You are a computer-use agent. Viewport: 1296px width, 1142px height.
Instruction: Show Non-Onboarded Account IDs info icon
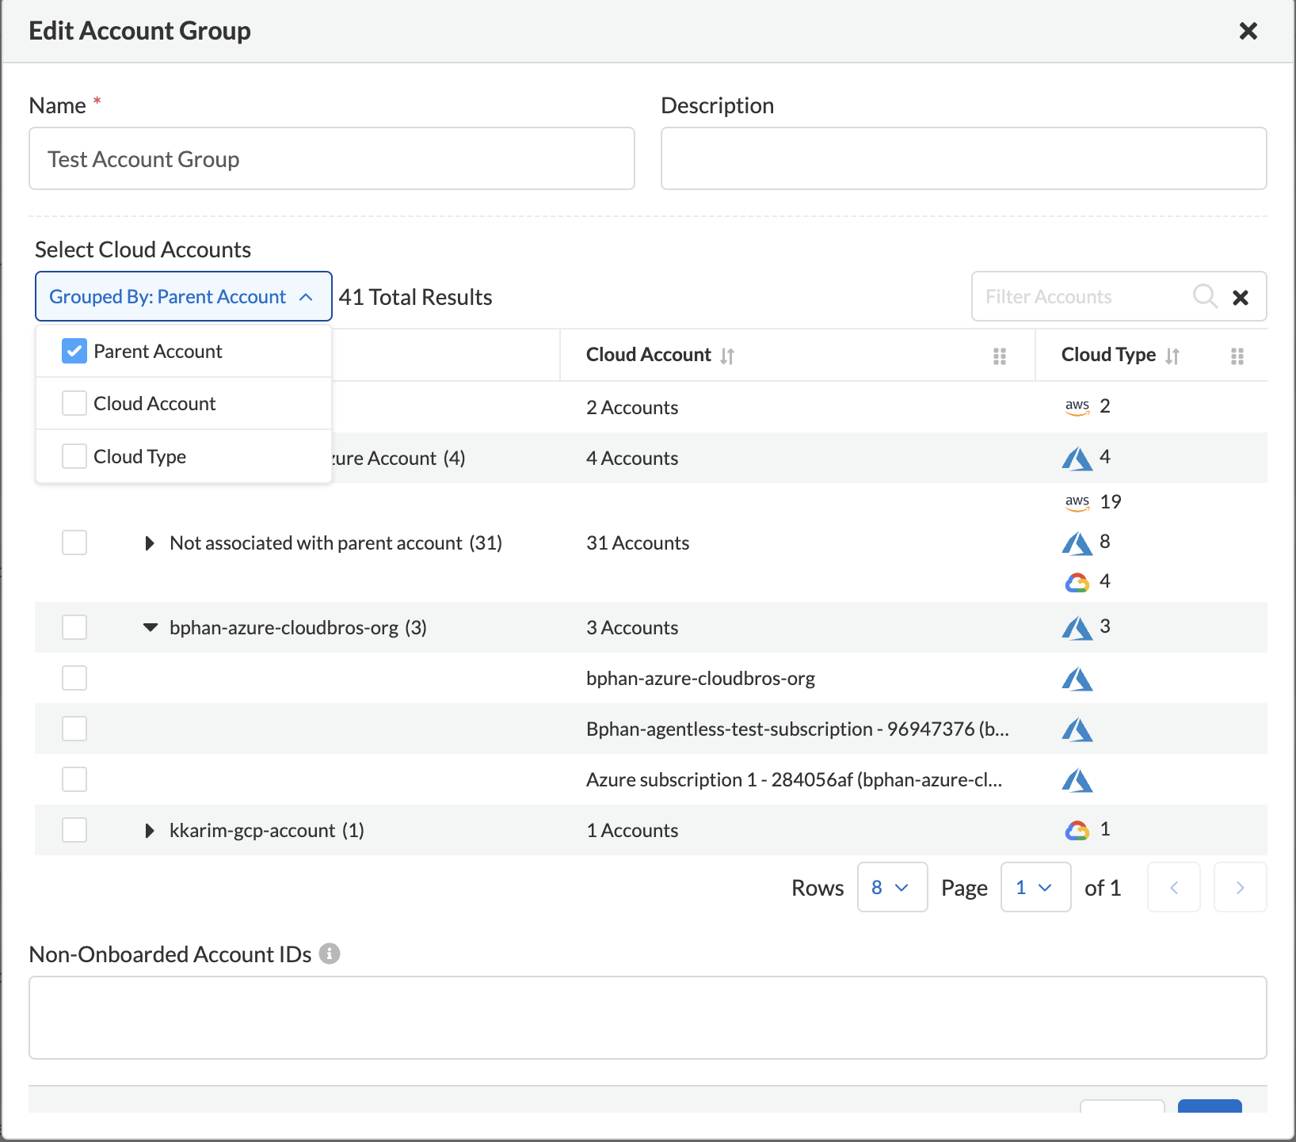coord(330,954)
